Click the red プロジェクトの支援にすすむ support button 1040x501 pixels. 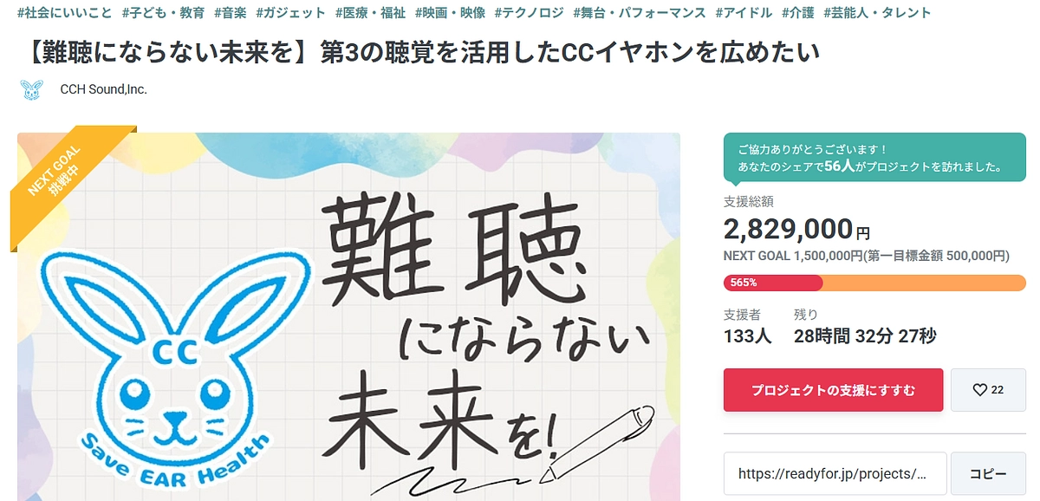tap(833, 390)
